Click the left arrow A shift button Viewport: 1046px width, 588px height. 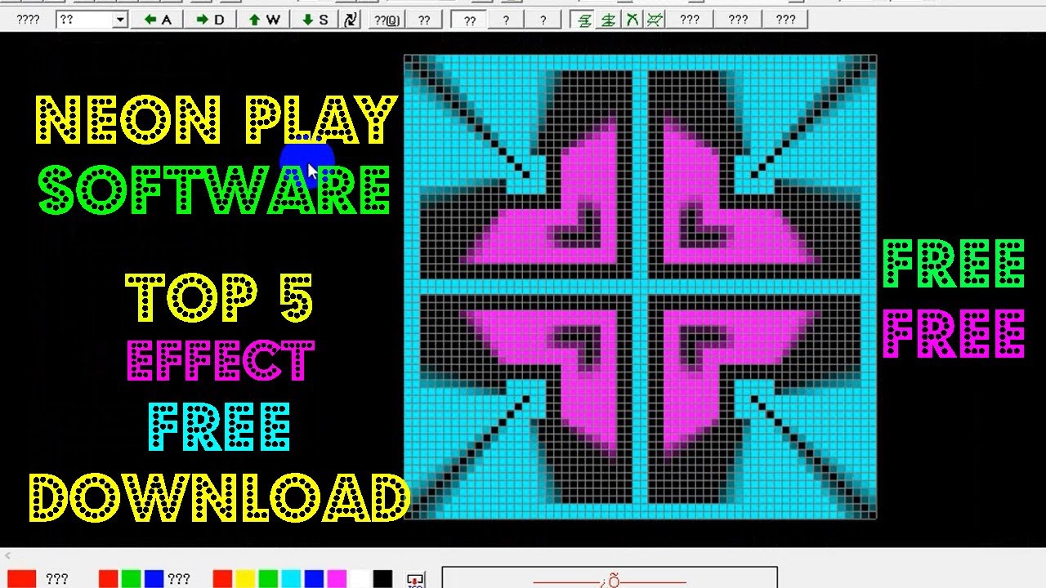[x=158, y=20]
